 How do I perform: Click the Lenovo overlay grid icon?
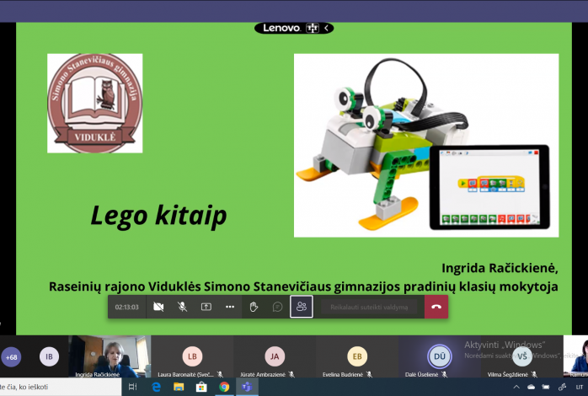313,28
